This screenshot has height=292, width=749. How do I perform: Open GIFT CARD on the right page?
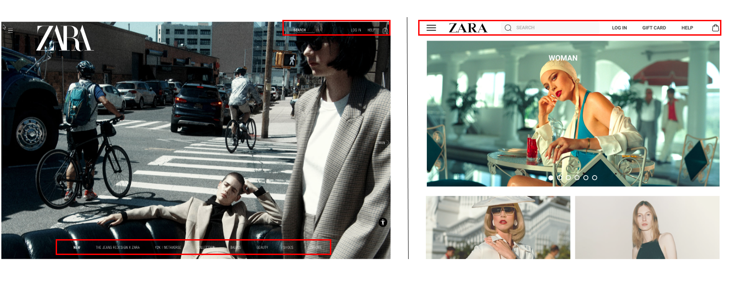(x=654, y=28)
